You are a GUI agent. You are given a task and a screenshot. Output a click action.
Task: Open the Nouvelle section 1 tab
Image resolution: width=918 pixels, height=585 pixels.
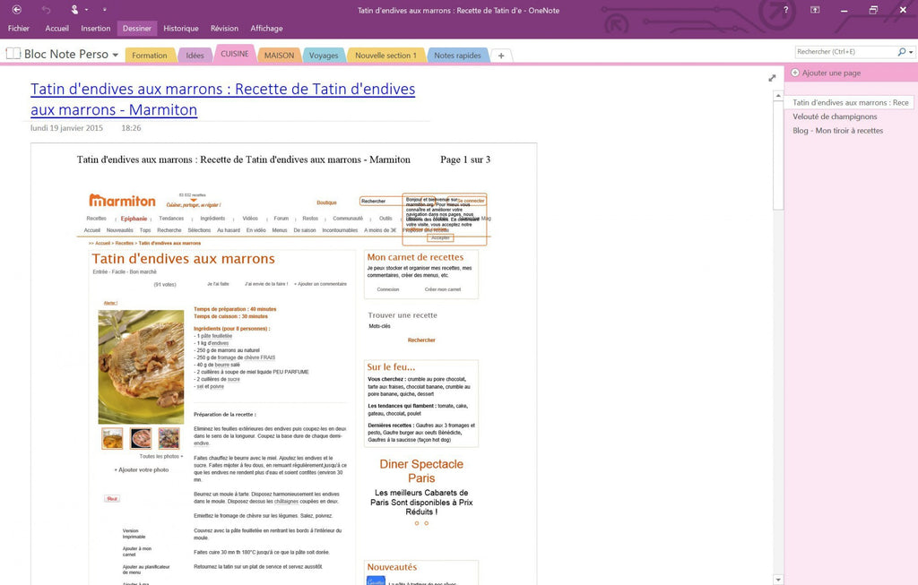click(385, 56)
